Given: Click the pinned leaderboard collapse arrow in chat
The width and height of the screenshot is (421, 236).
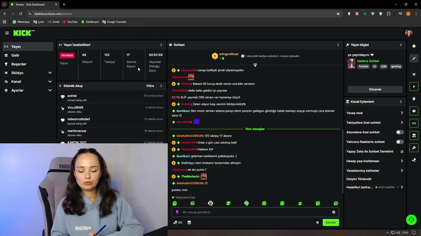Looking at the screenshot, I should (255, 65).
